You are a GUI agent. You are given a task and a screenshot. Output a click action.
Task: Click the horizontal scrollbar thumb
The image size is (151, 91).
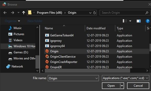click(x=87, y=71)
